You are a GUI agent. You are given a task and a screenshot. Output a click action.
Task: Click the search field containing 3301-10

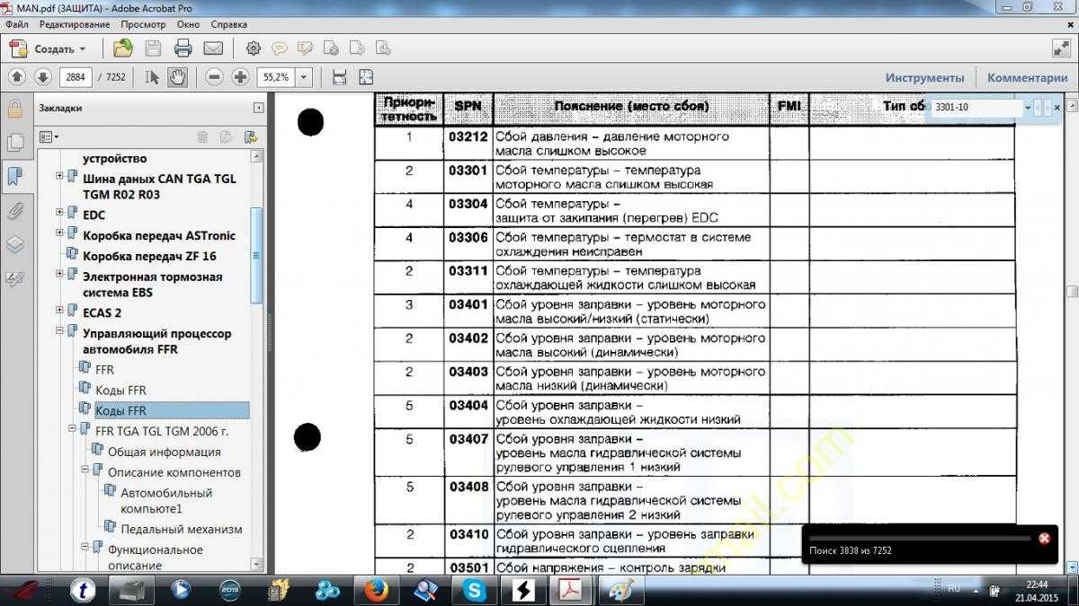(976, 108)
